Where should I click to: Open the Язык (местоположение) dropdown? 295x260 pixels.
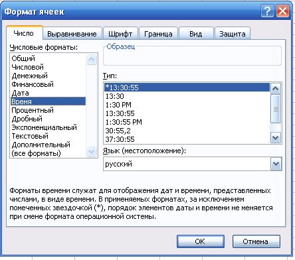(x=276, y=164)
